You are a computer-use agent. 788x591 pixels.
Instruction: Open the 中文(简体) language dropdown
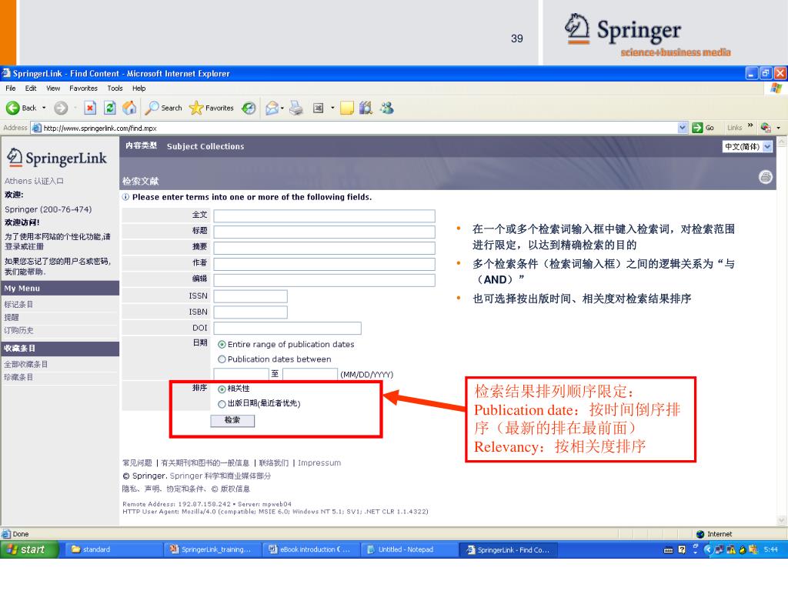(747, 147)
